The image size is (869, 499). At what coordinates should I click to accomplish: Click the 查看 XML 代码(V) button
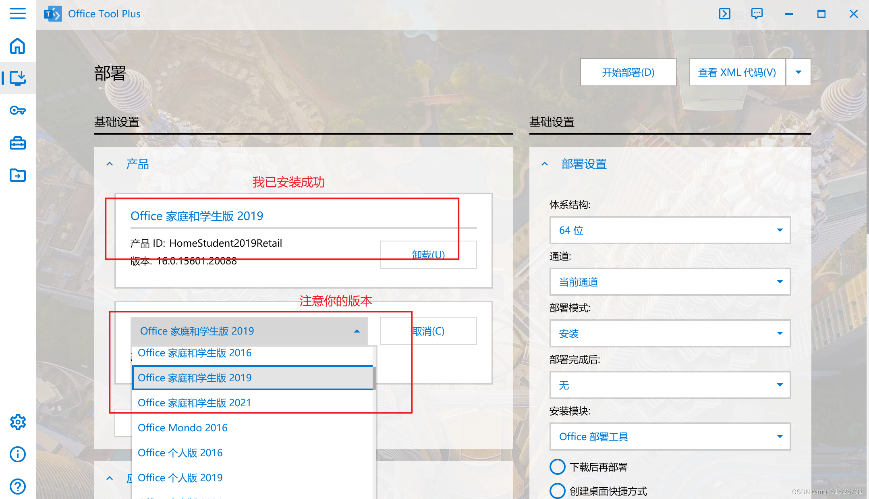point(737,72)
